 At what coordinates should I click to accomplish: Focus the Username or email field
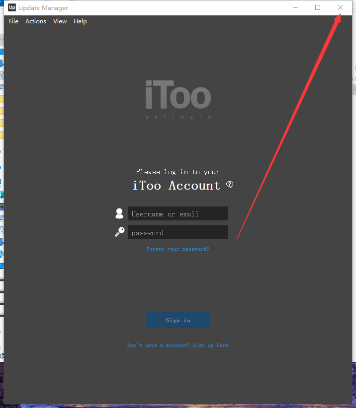(x=178, y=213)
